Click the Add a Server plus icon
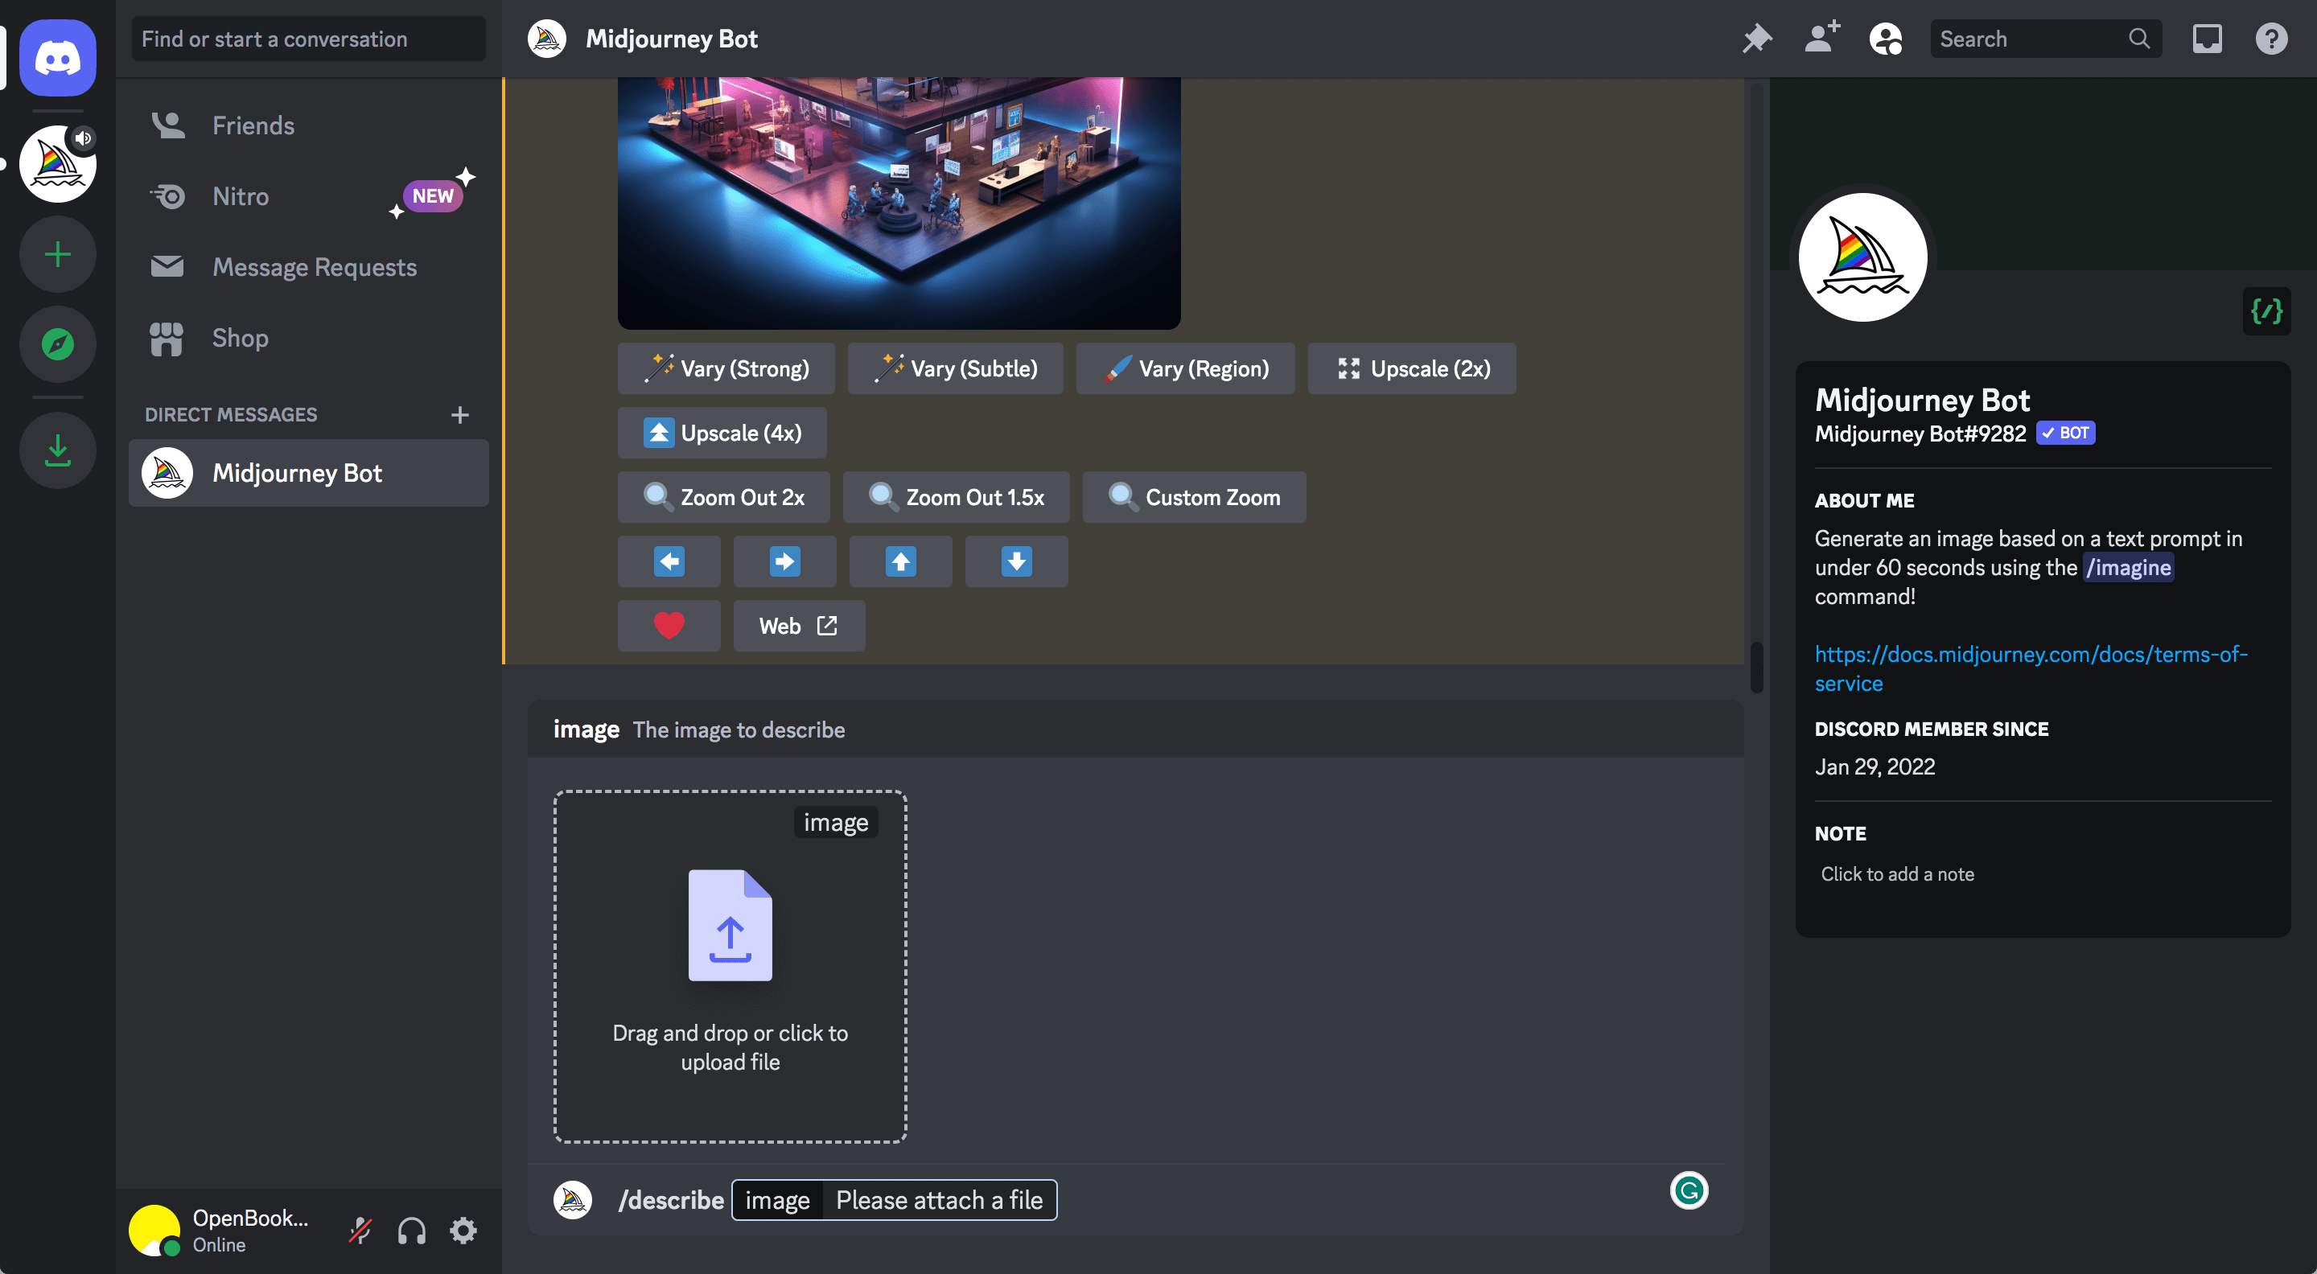 pos(58,254)
